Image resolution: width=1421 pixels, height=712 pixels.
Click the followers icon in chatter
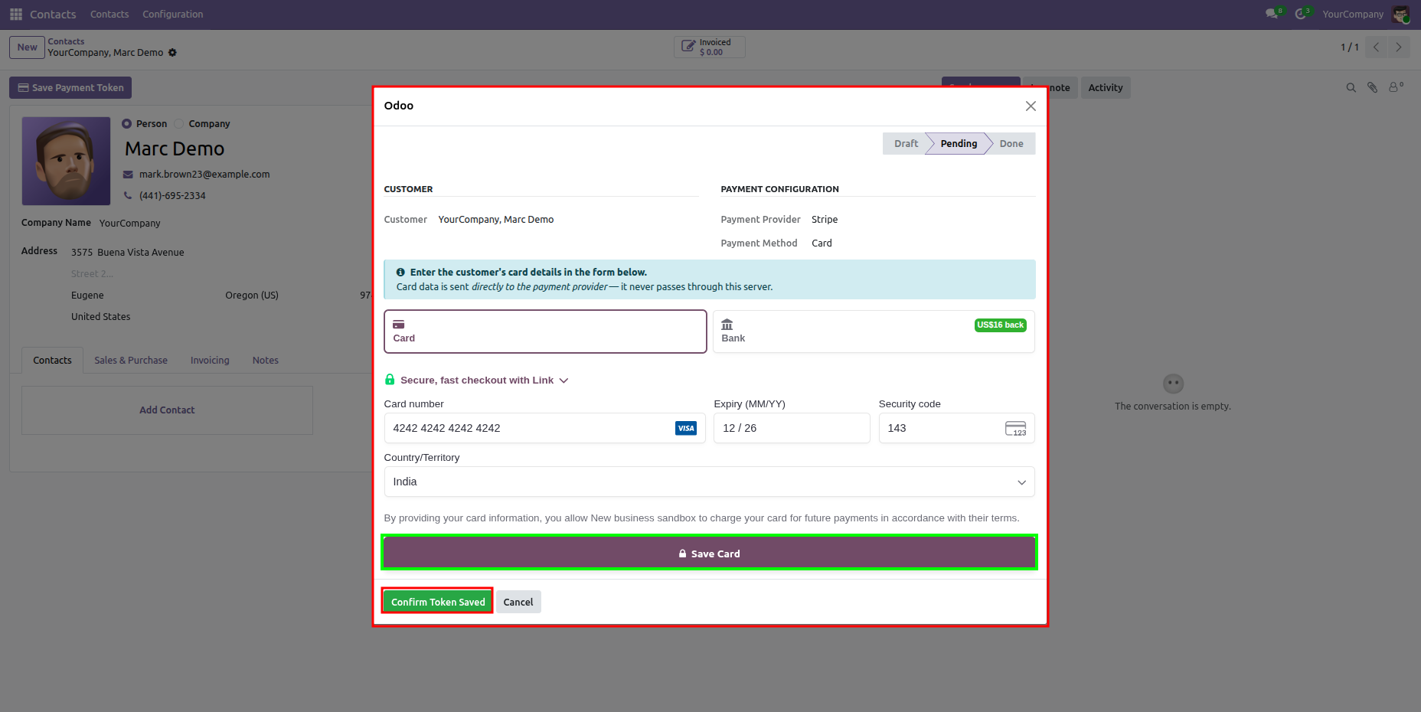tap(1396, 87)
